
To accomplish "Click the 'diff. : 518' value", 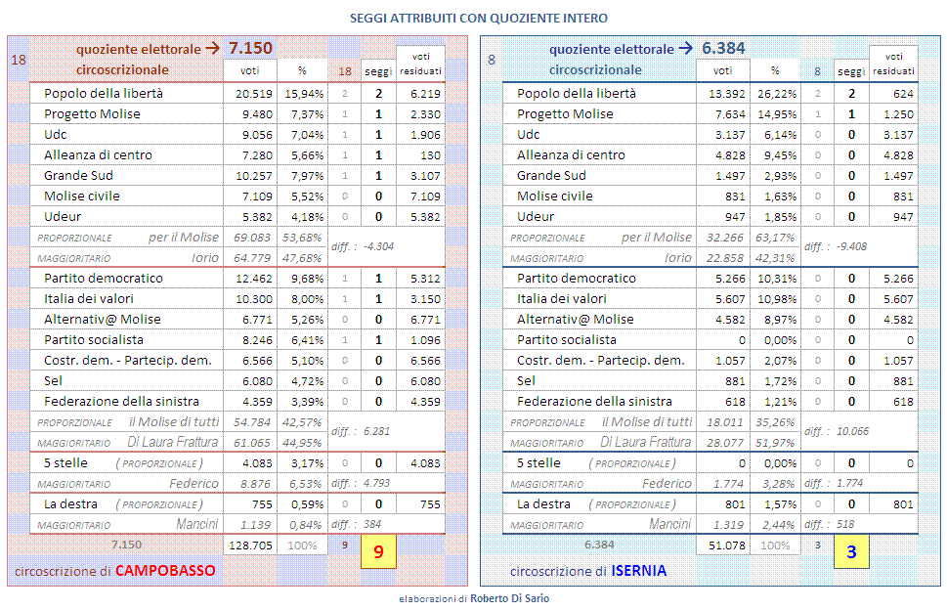I will pos(830,525).
